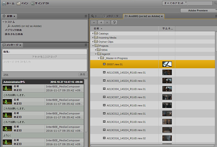Open the launch panel options menu
Image resolution: width=217 pixels, height=147 pixels.
(86, 16)
